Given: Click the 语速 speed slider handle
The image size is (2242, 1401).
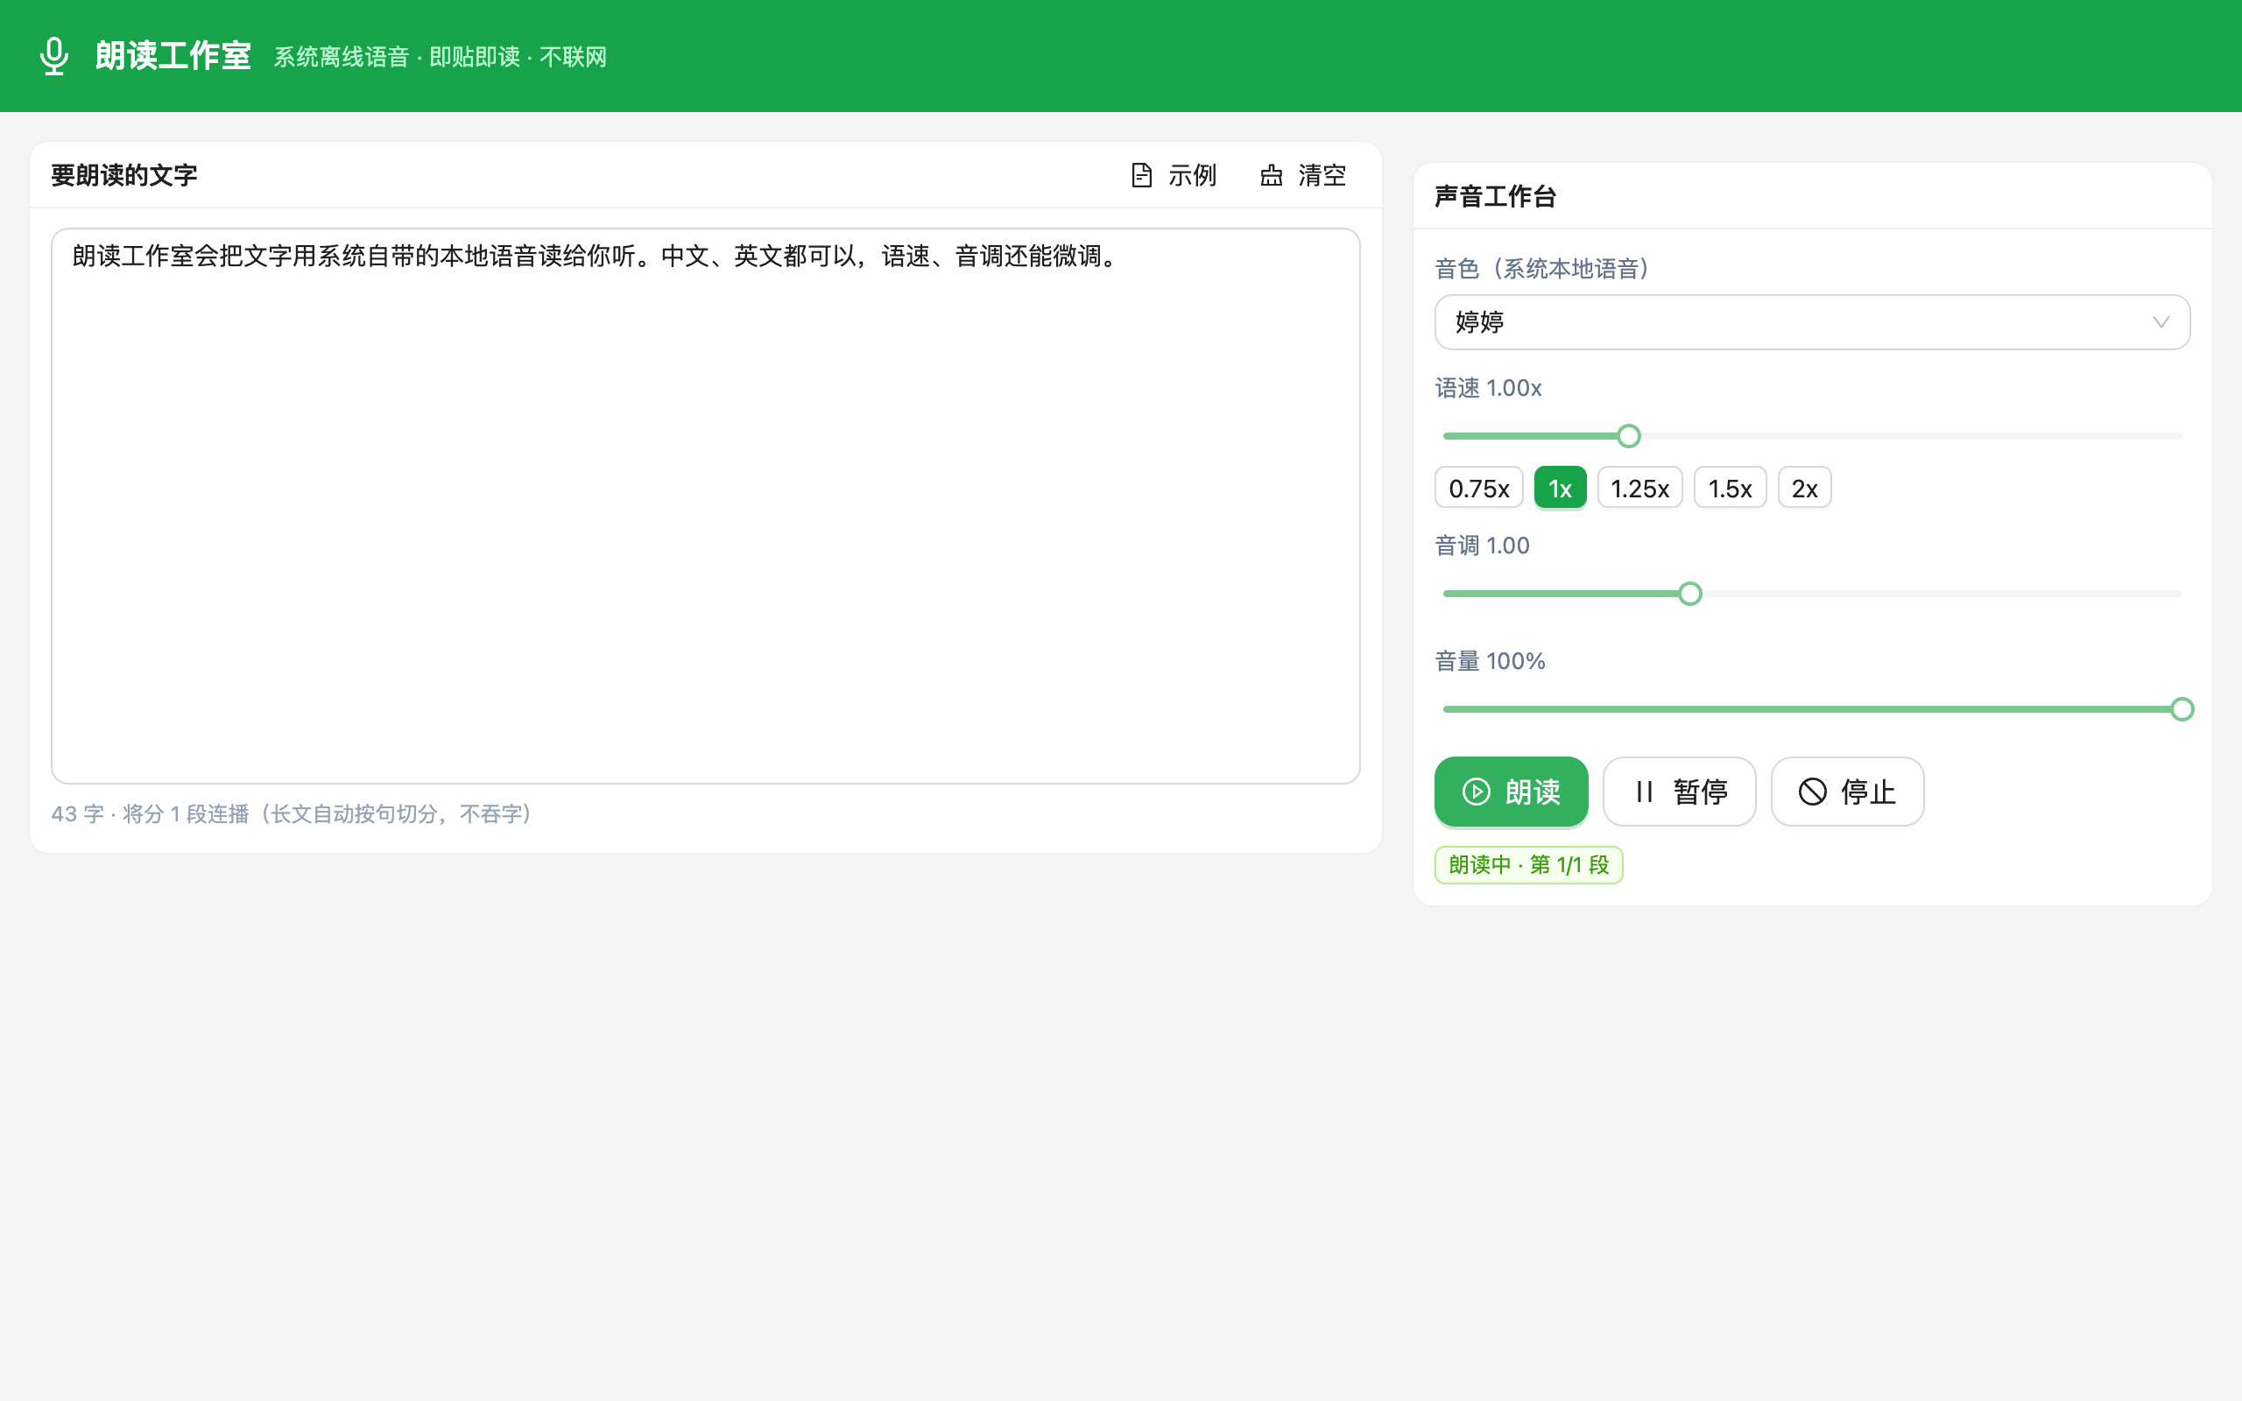Looking at the screenshot, I should point(1629,435).
